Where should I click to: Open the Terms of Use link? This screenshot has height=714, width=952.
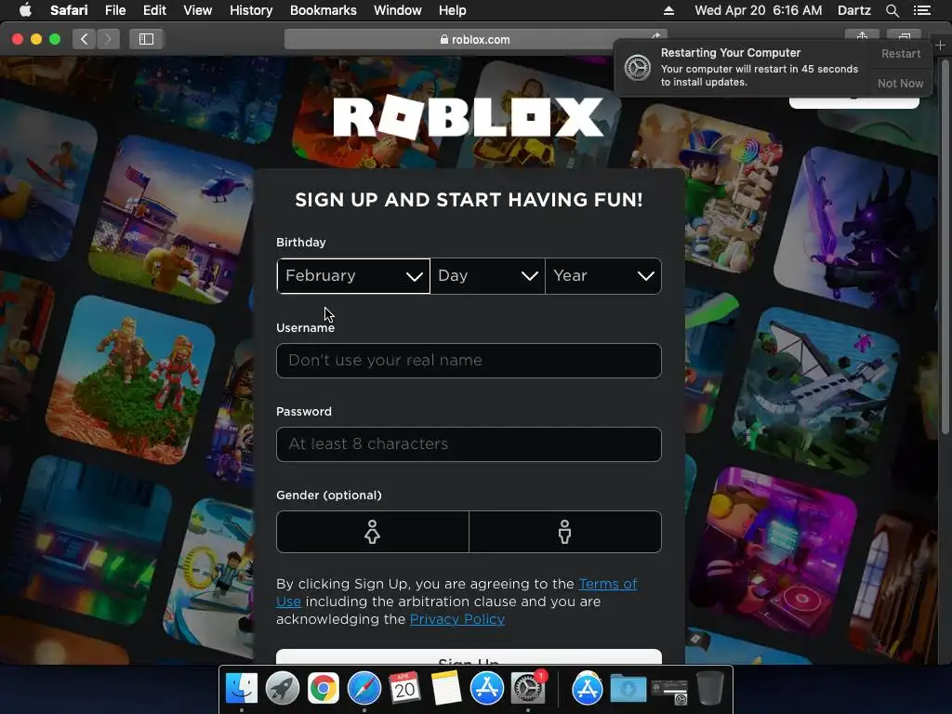point(607,584)
